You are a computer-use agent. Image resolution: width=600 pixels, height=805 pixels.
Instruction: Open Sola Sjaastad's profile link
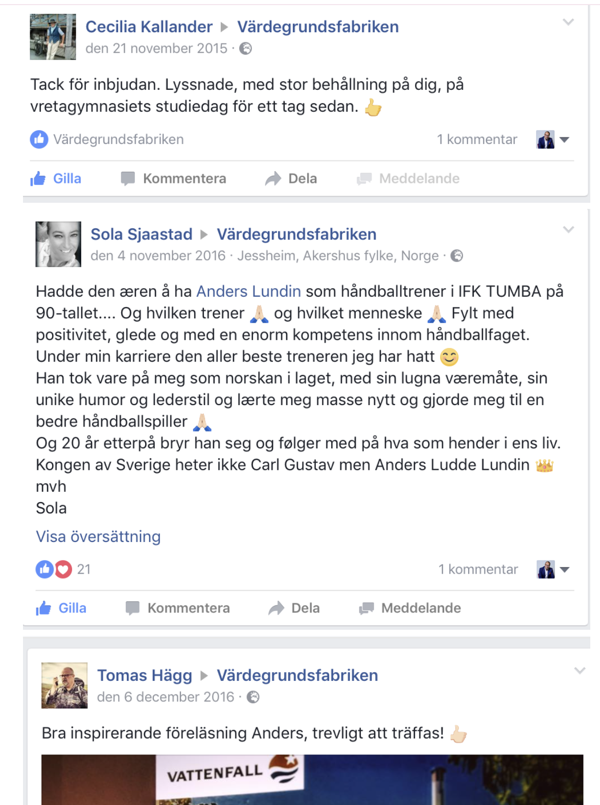(x=142, y=234)
